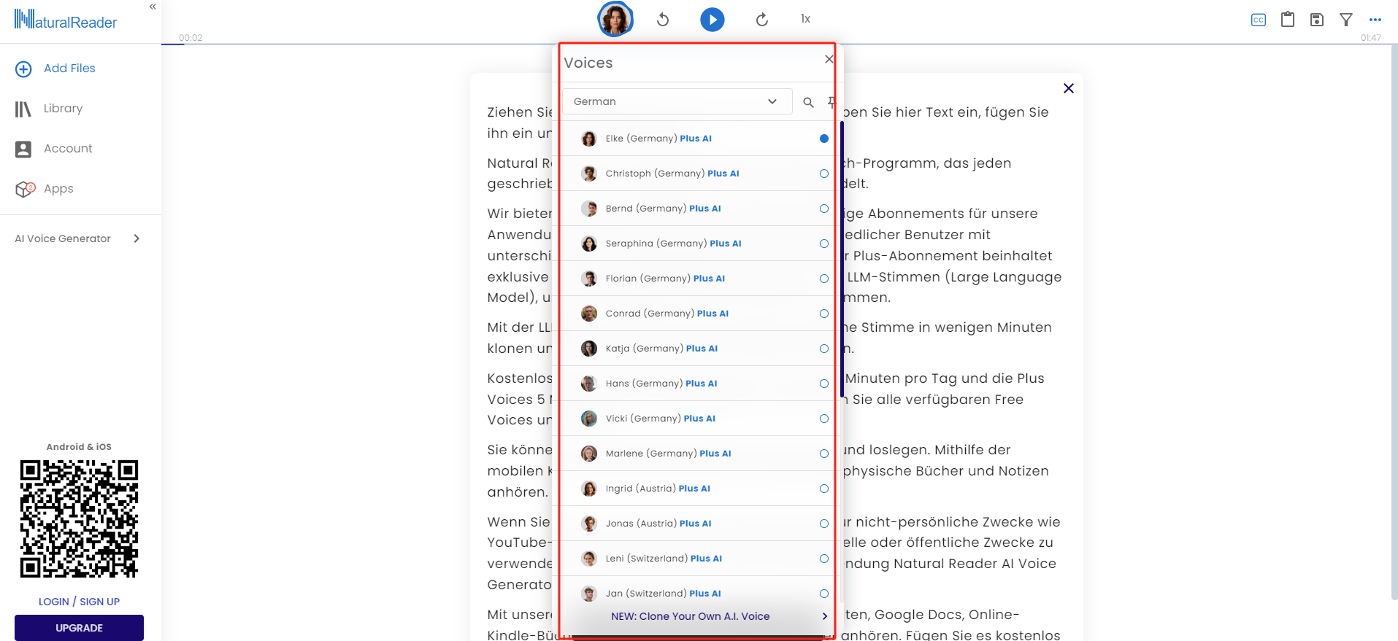
Task: Click Seraphina avatar in voice list
Action: (x=589, y=244)
